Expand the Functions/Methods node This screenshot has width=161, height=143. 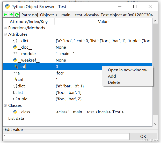click(x=5, y=28)
